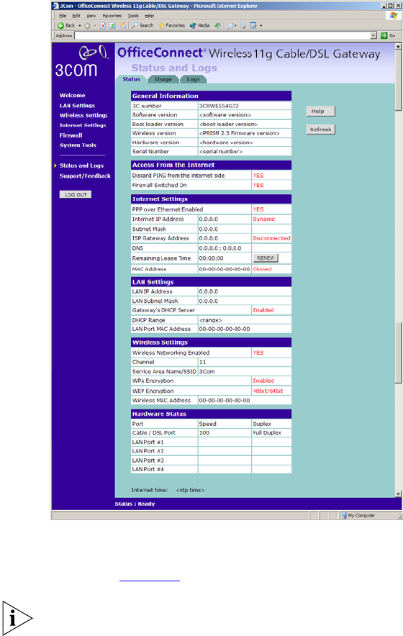This screenshot has width=403, height=636.
Task: Open the Search toolbar button
Action: coord(142,25)
